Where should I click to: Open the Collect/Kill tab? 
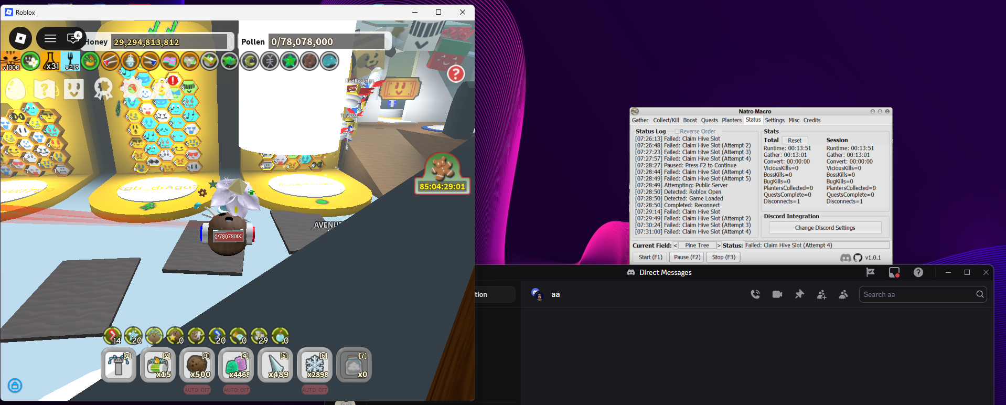(666, 120)
